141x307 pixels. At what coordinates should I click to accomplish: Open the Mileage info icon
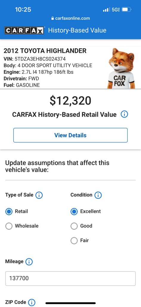[29, 262]
